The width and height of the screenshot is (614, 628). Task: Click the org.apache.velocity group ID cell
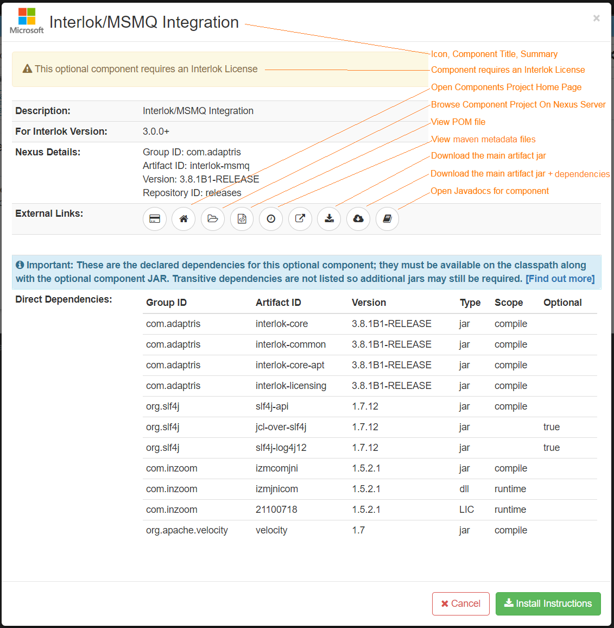pos(187,530)
